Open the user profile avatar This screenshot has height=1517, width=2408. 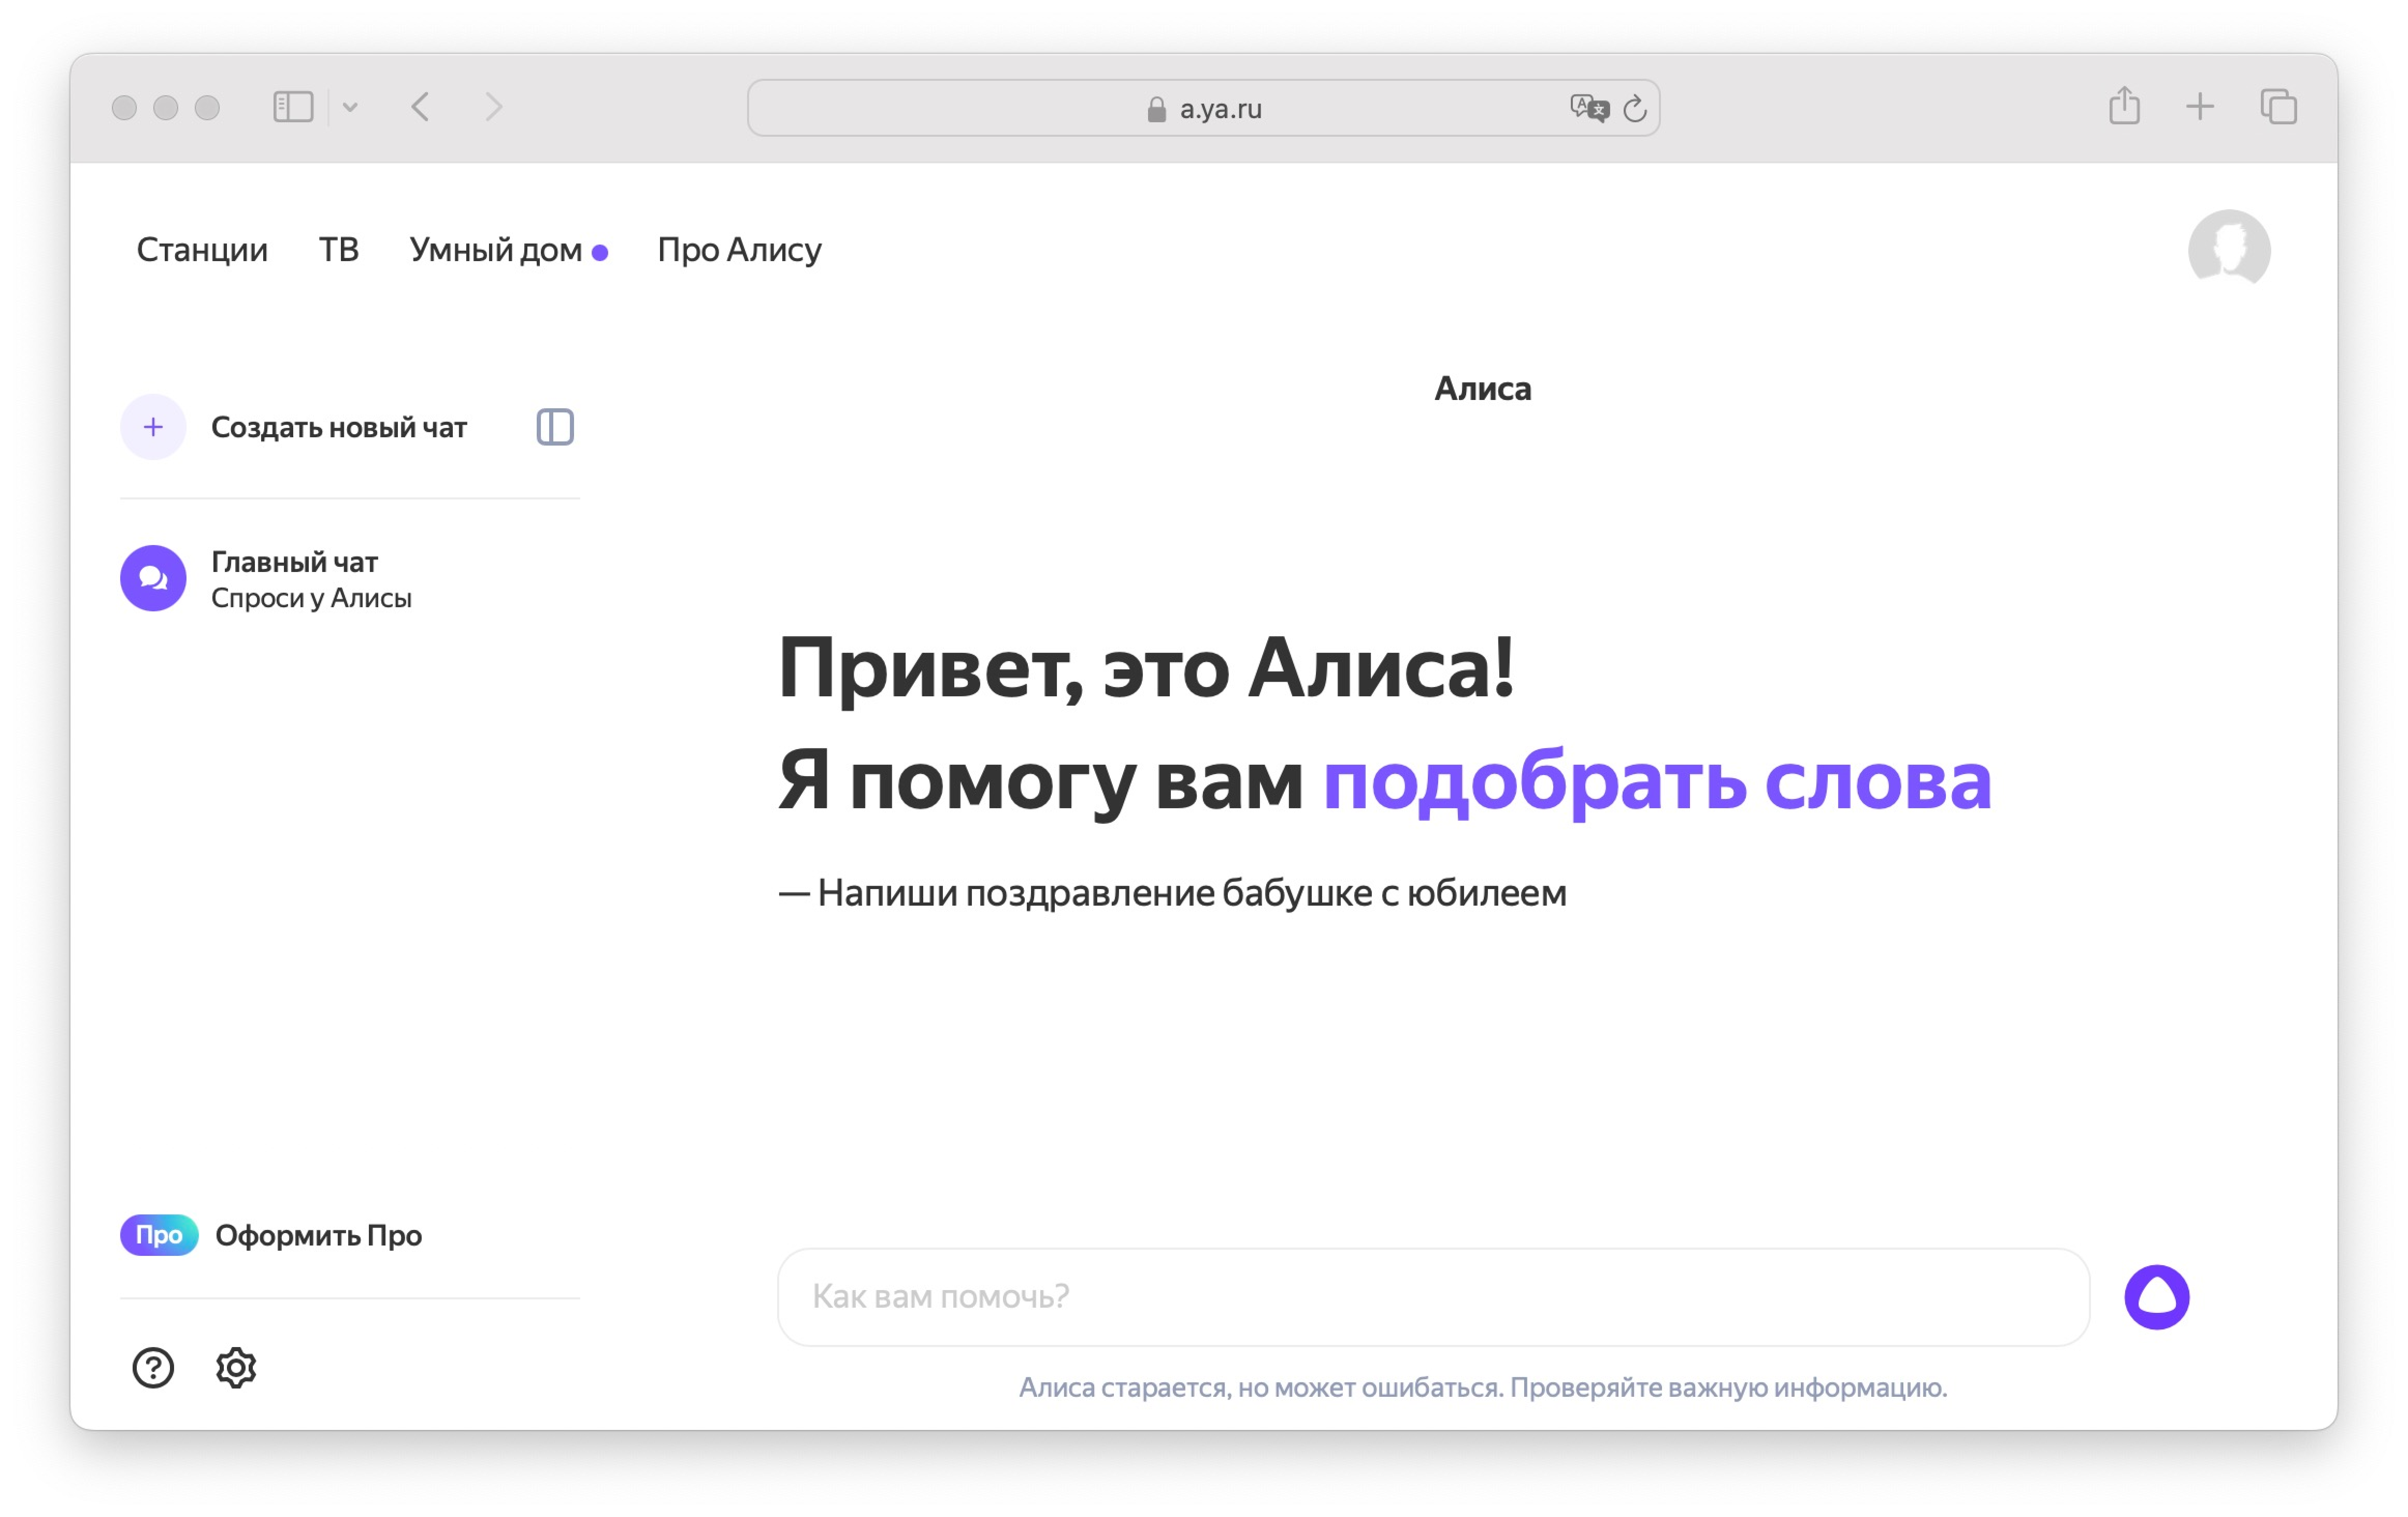point(2229,249)
